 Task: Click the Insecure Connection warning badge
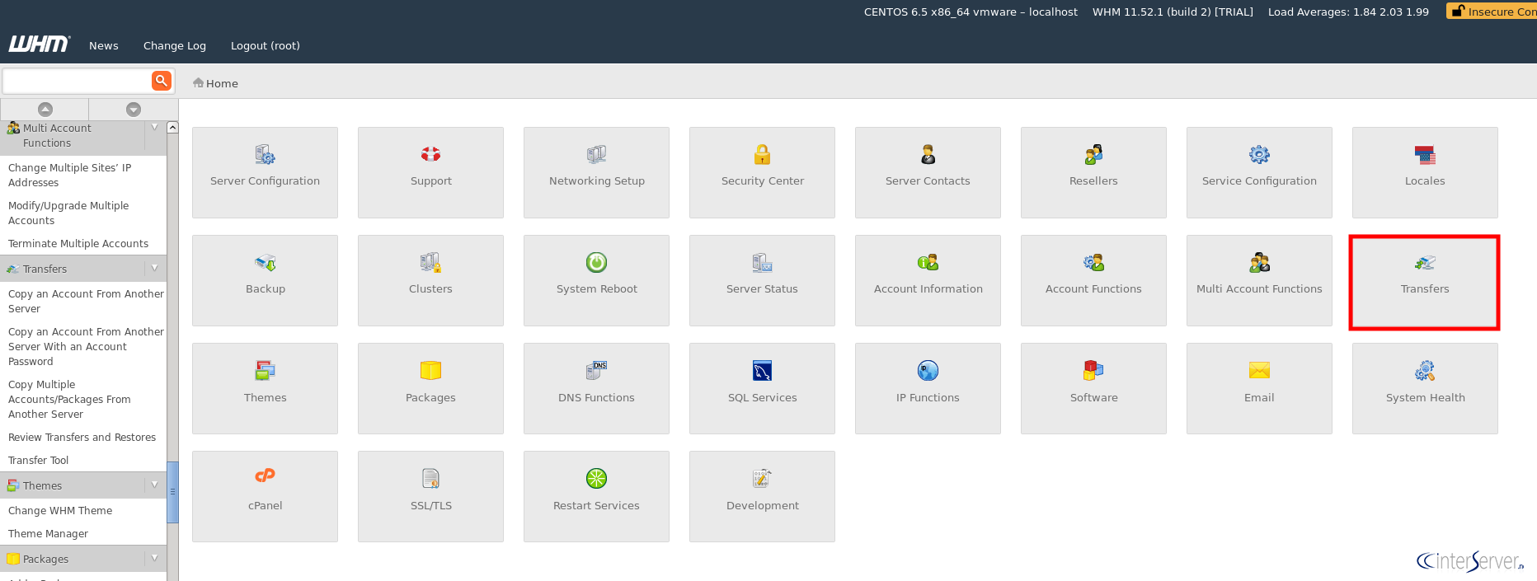[x=1492, y=11]
